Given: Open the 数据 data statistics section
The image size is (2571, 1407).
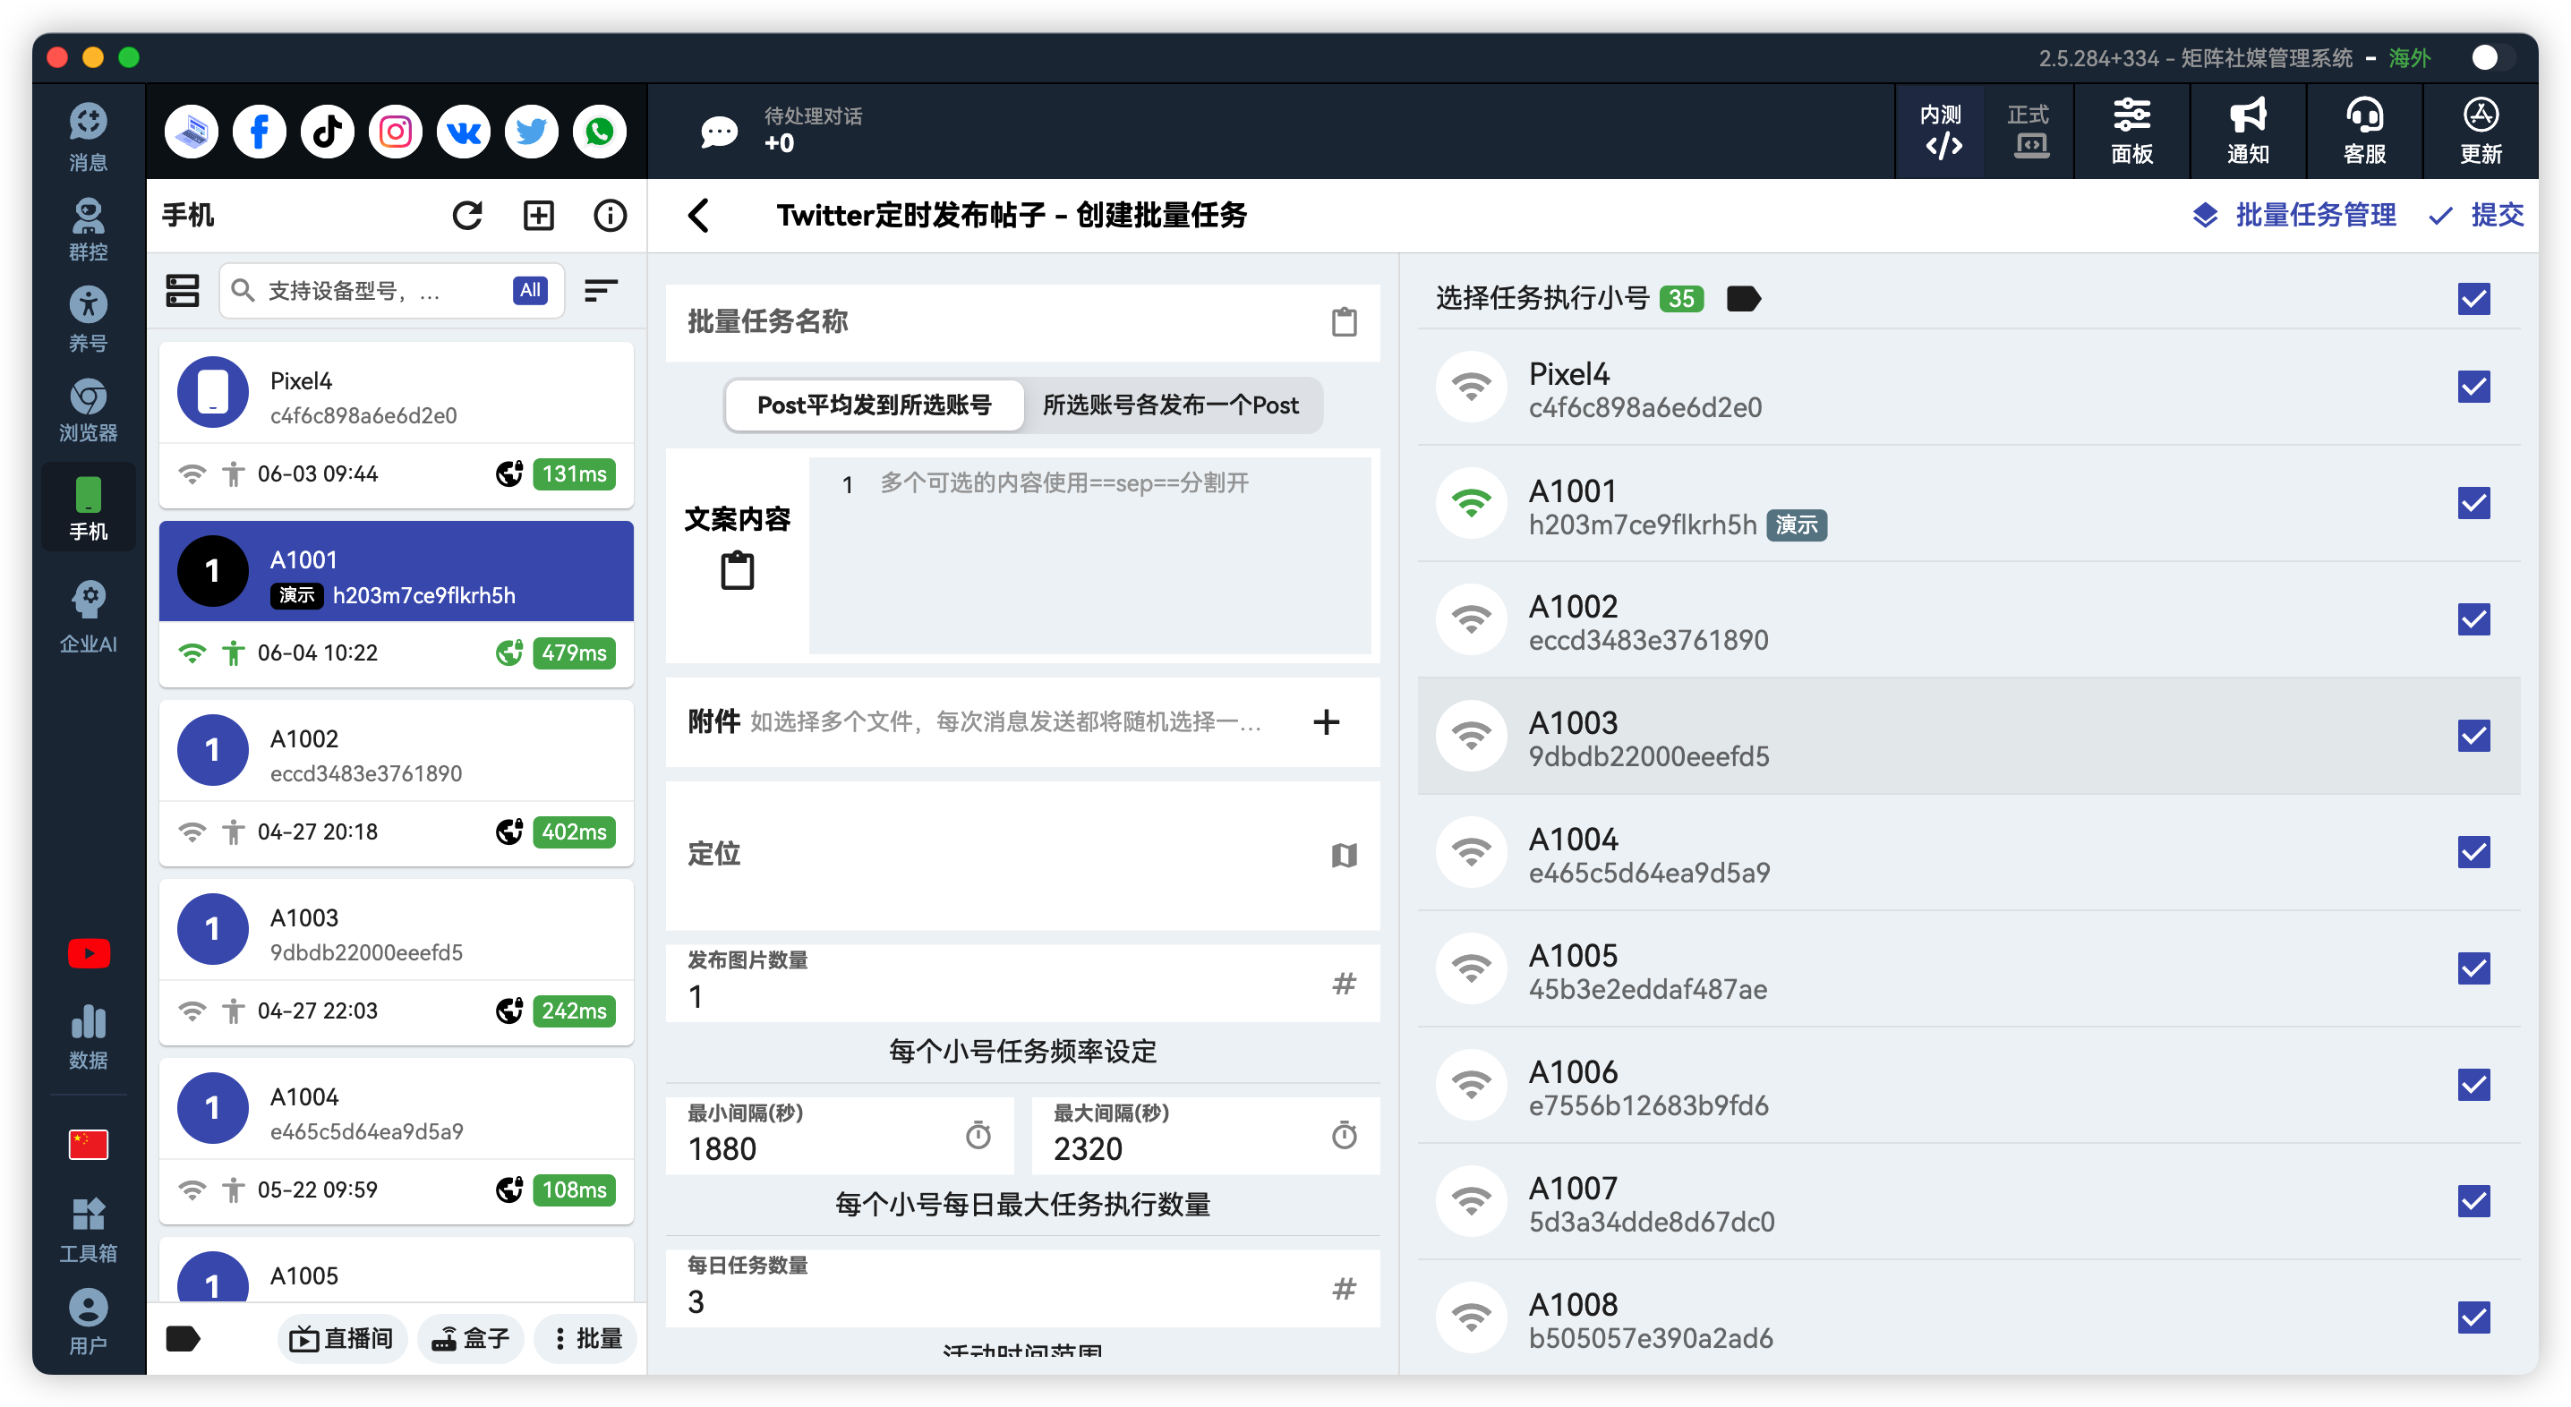Looking at the screenshot, I should pyautogui.click(x=88, y=1036).
